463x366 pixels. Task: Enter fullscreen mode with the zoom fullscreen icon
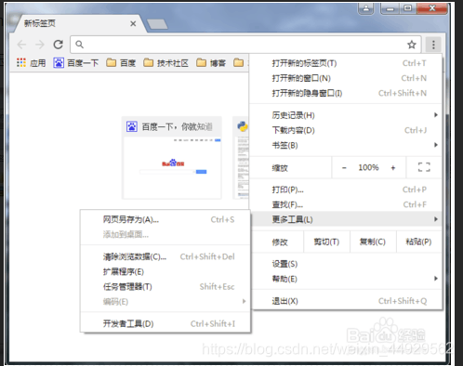click(x=424, y=167)
